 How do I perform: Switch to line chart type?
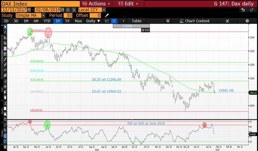click(107, 21)
